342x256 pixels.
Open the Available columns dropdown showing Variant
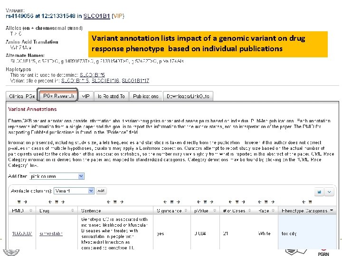[74, 191]
